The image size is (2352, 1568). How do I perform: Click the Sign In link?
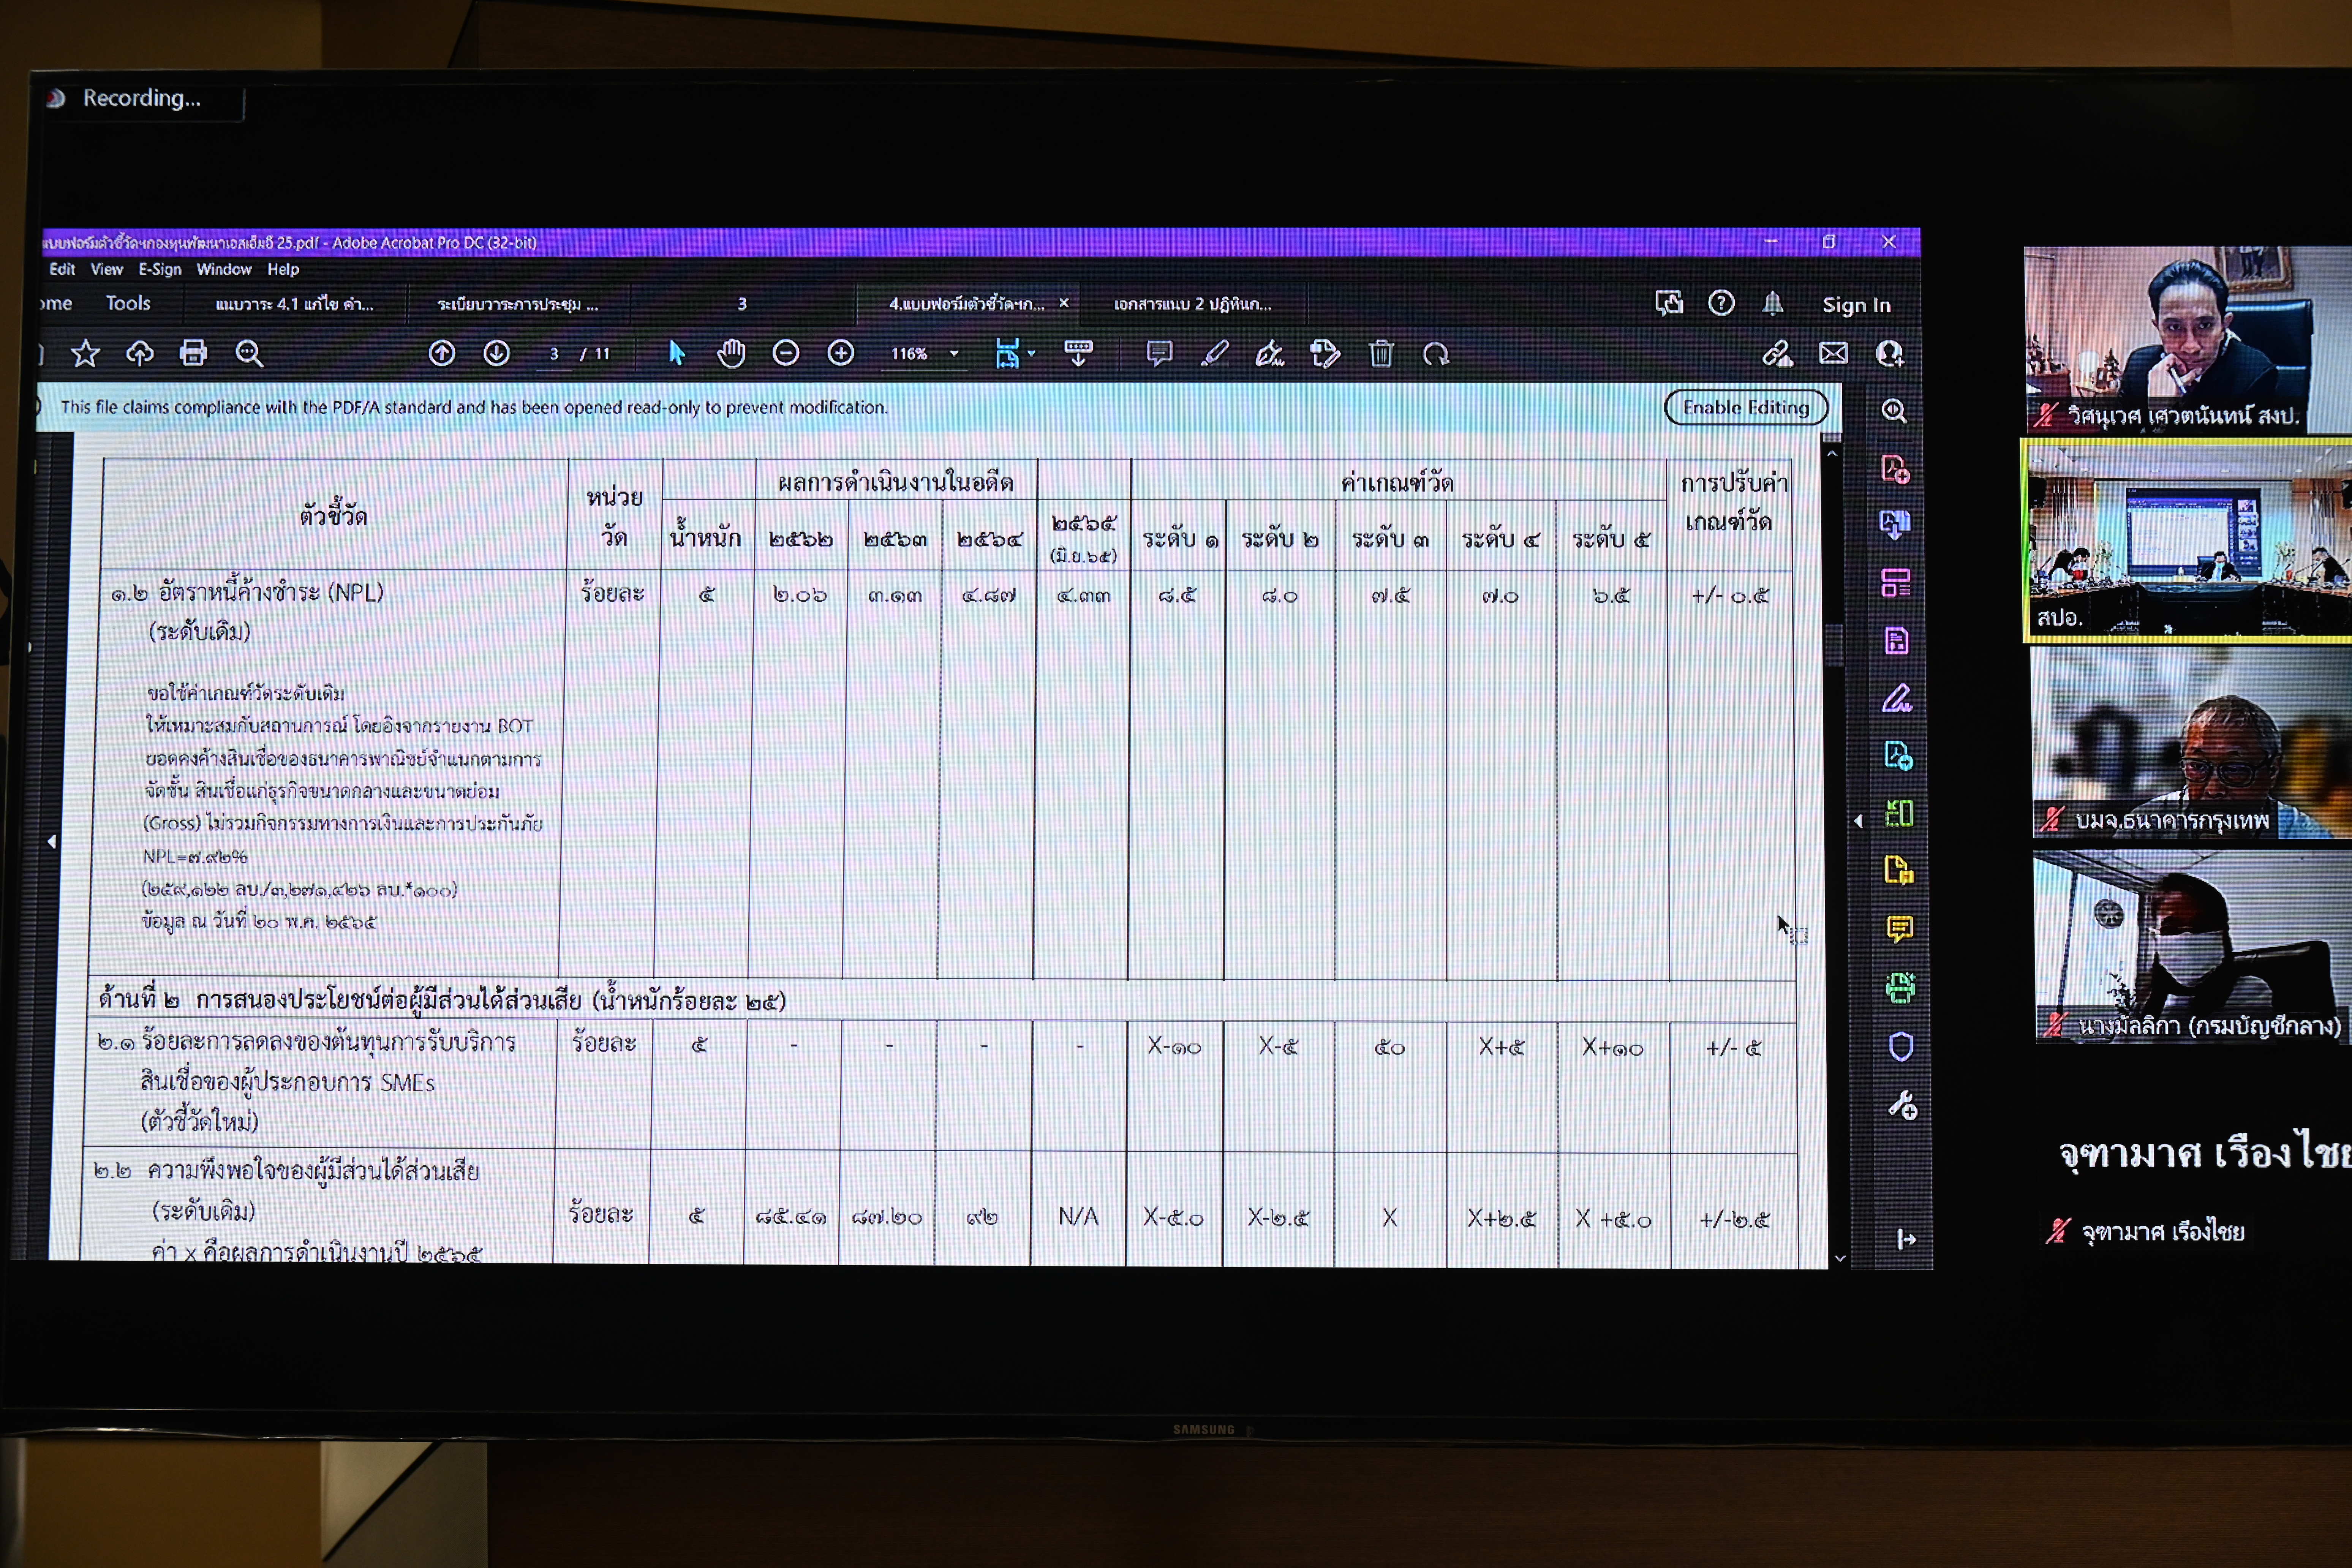coord(1856,305)
